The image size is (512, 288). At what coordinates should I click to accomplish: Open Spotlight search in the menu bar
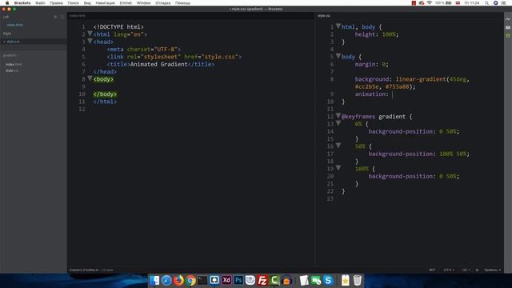pyautogui.click(x=486, y=3)
